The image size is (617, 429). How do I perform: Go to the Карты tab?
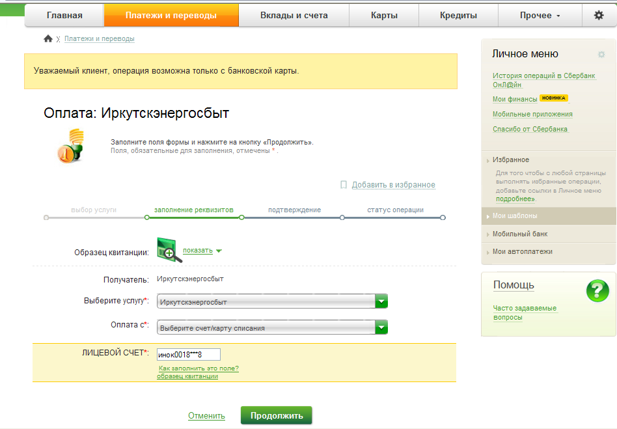[384, 16]
